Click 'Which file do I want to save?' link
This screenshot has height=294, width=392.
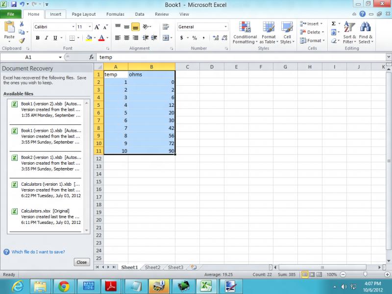[38, 252]
